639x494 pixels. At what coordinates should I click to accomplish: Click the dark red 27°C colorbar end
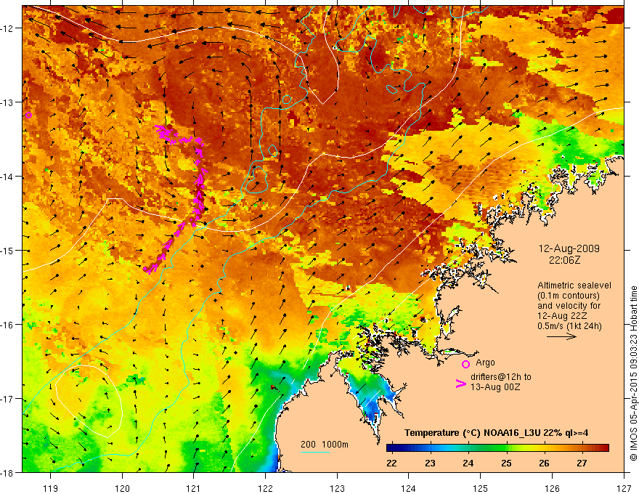[x=603, y=448]
